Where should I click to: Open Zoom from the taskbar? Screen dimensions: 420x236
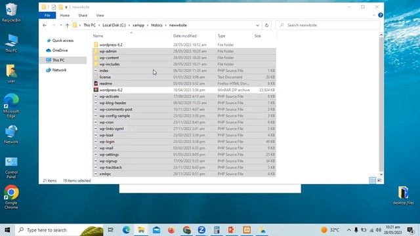click(201, 230)
